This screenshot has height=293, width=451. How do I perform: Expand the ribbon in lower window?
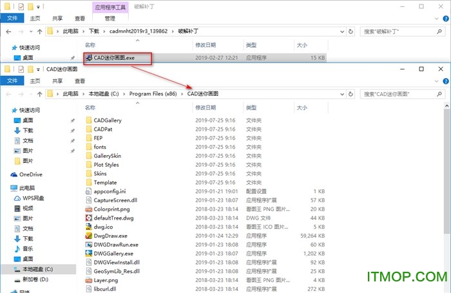point(436,81)
